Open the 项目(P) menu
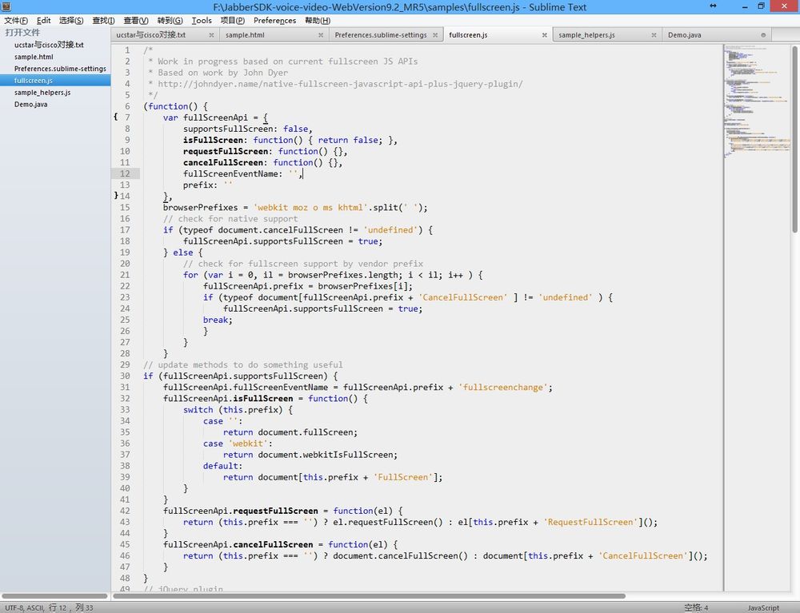The image size is (800, 613). pyautogui.click(x=233, y=21)
